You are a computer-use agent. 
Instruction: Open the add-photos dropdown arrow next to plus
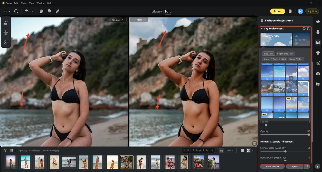point(9,11)
